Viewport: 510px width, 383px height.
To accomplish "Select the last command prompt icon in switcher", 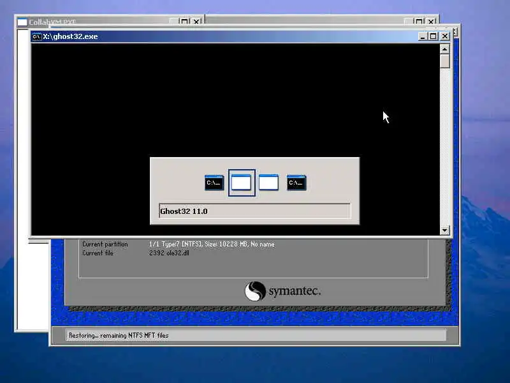I will click(x=296, y=183).
